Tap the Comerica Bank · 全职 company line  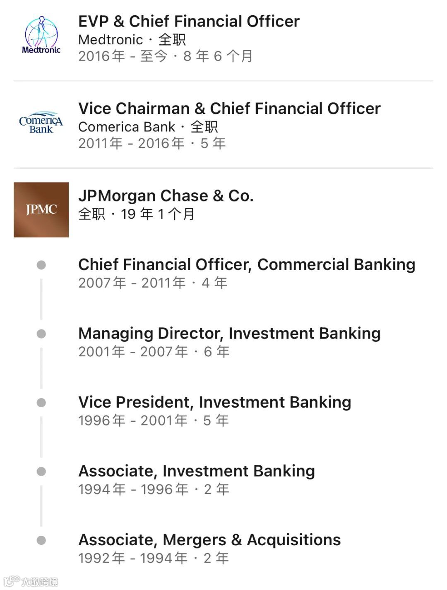coord(148,127)
